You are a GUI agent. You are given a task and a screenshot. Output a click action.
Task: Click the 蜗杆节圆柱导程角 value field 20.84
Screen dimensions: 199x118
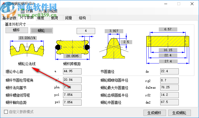[x=72, y=80]
